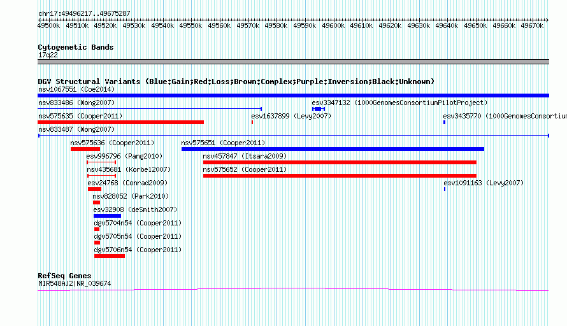Select the red esv24768 loss bar

click(95, 189)
